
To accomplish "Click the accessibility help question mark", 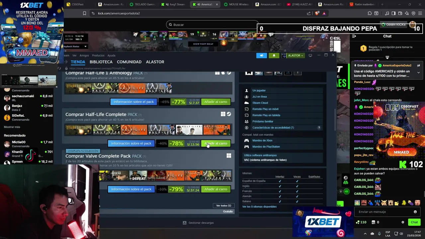I will [x=319, y=127].
